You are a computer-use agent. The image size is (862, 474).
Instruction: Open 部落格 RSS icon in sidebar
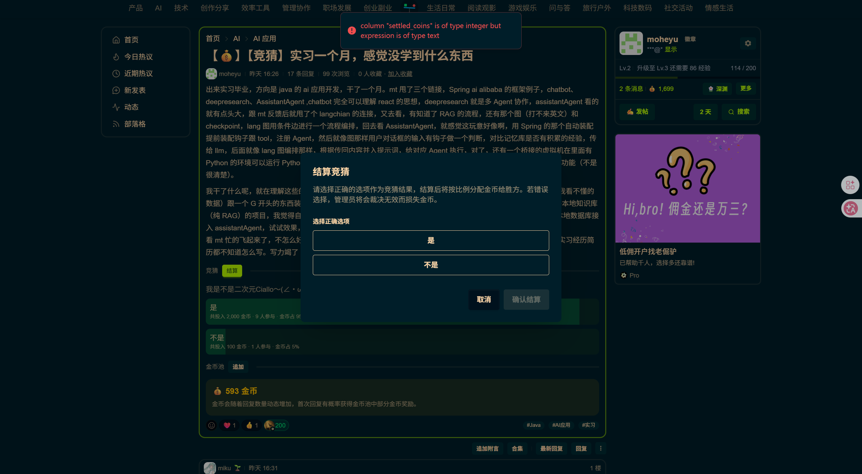116,124
